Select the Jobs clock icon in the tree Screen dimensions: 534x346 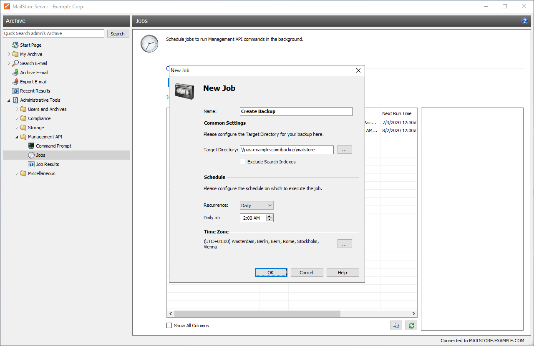pyautogui.click(x=31, y=155)
